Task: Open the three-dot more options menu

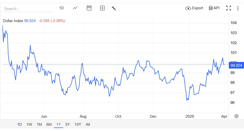Action: pyautogui.click(x=238, y=8)
